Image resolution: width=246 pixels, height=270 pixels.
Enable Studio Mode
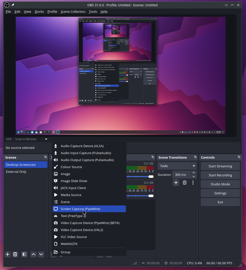[220, 184]
